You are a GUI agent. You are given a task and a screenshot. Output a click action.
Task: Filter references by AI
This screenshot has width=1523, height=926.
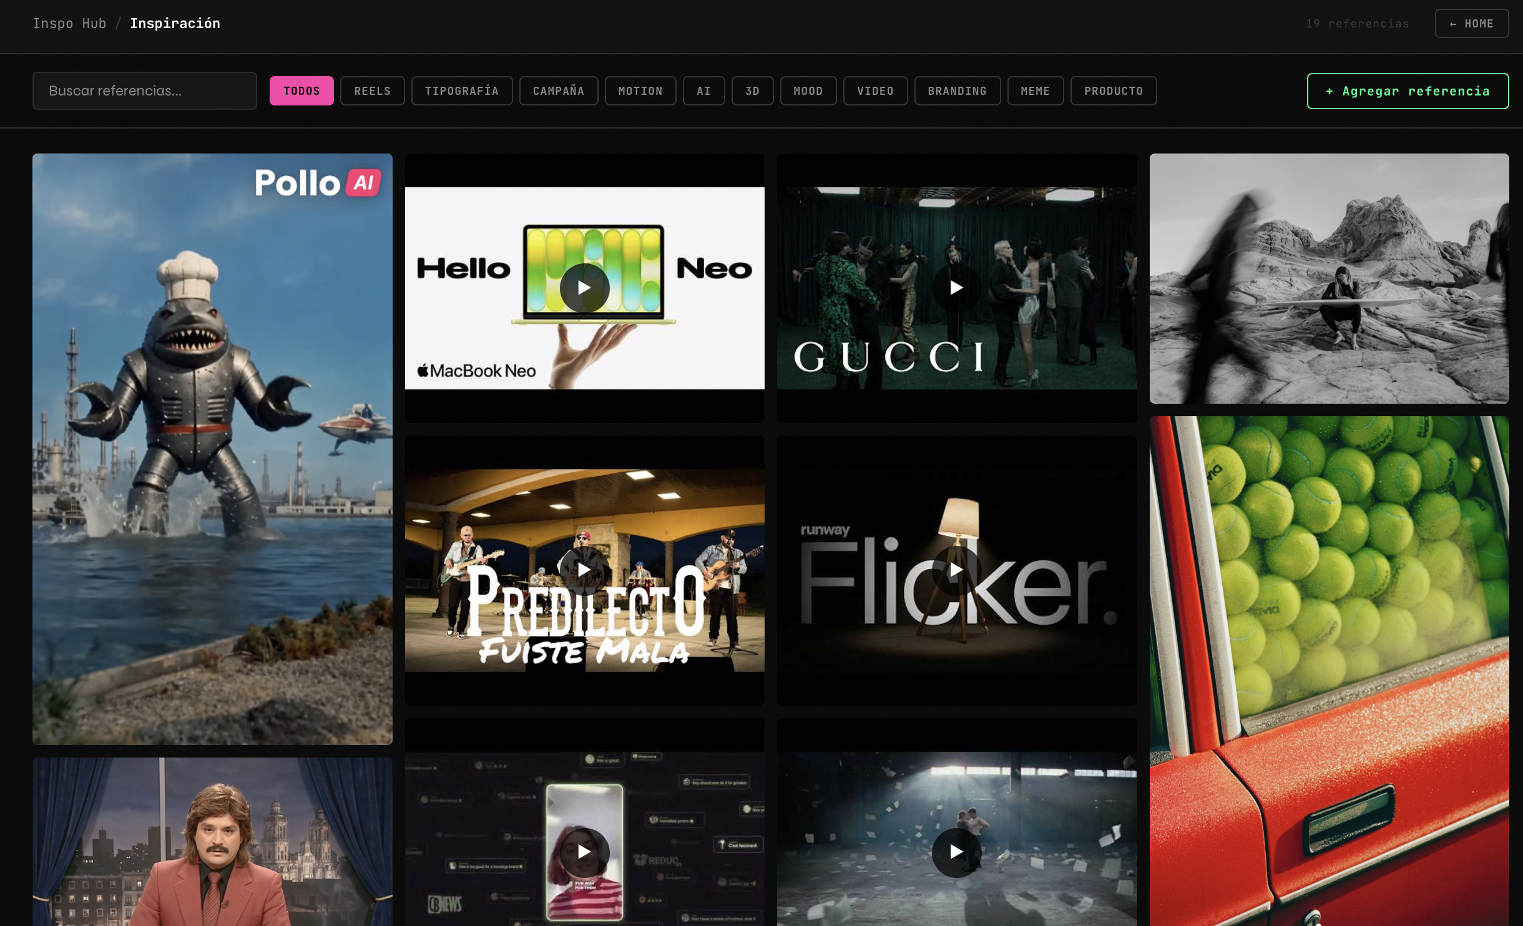coord(704,91)
